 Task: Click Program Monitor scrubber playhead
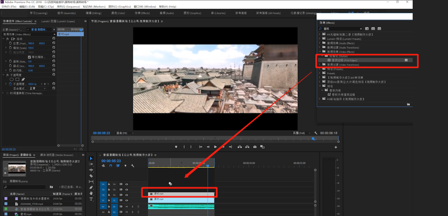pyautogui.click(x=313, y=138)
